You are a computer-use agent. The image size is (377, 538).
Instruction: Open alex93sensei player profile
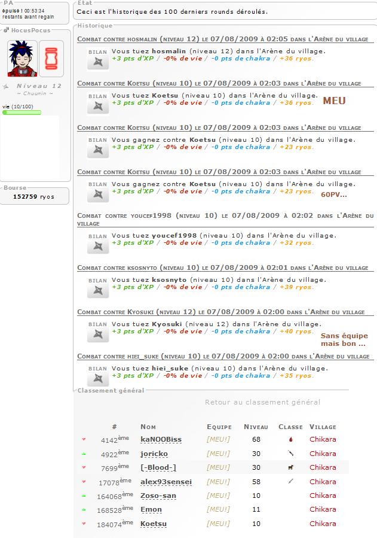tap(166, 482)
